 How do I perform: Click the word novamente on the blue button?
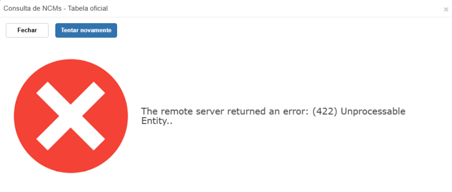tap(95, 31)
